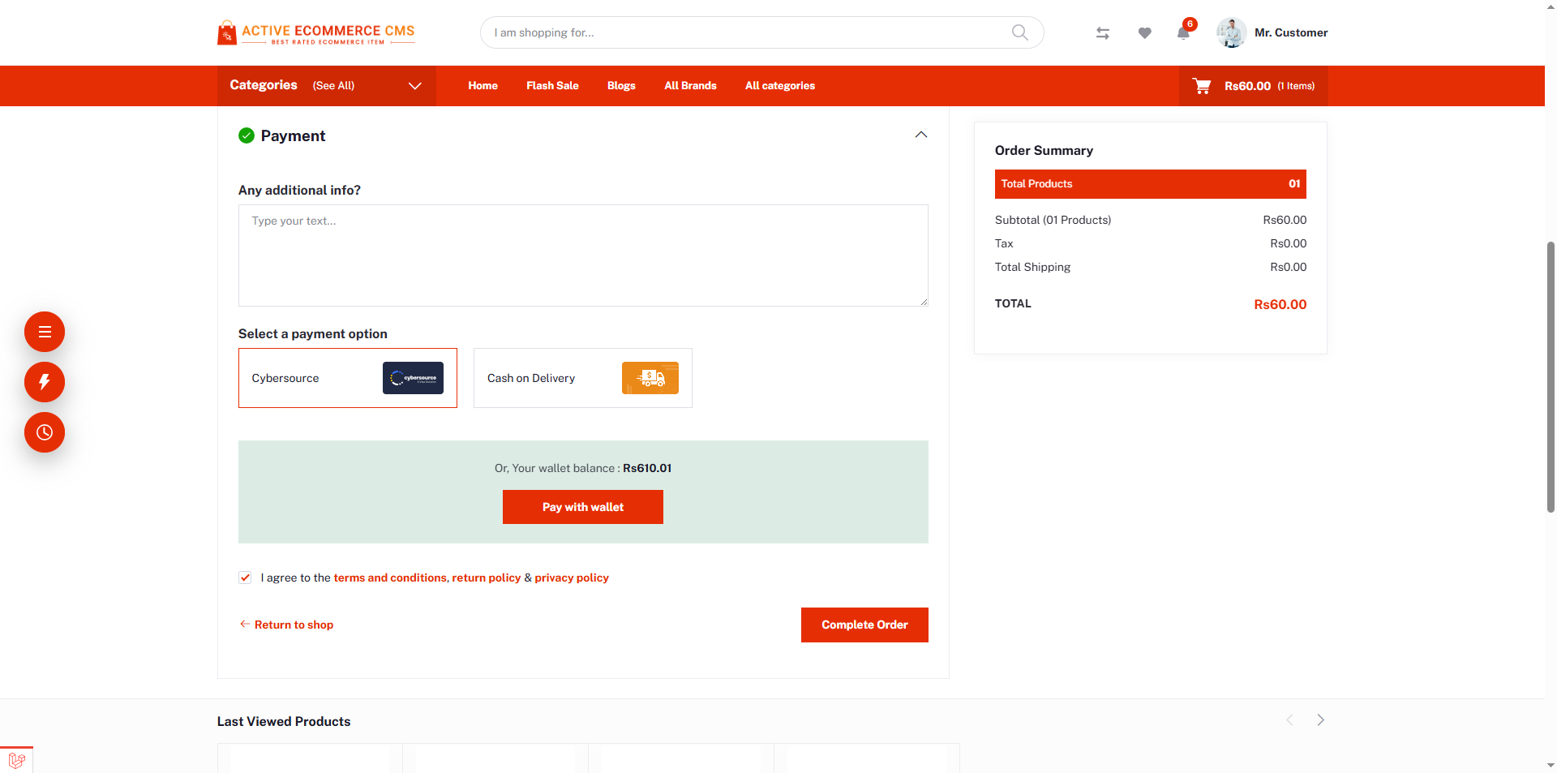Select the Cybersource payment option
This screenshot has height=773, width=1557.
(x=347, y=378)
